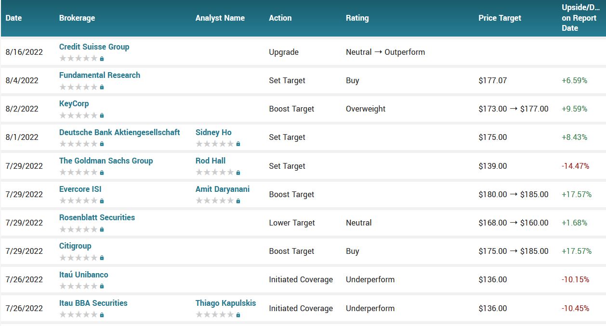Open the Itau BBA Securities link
The width and height of the screenshot is (606, 326).
click(93, 303)
